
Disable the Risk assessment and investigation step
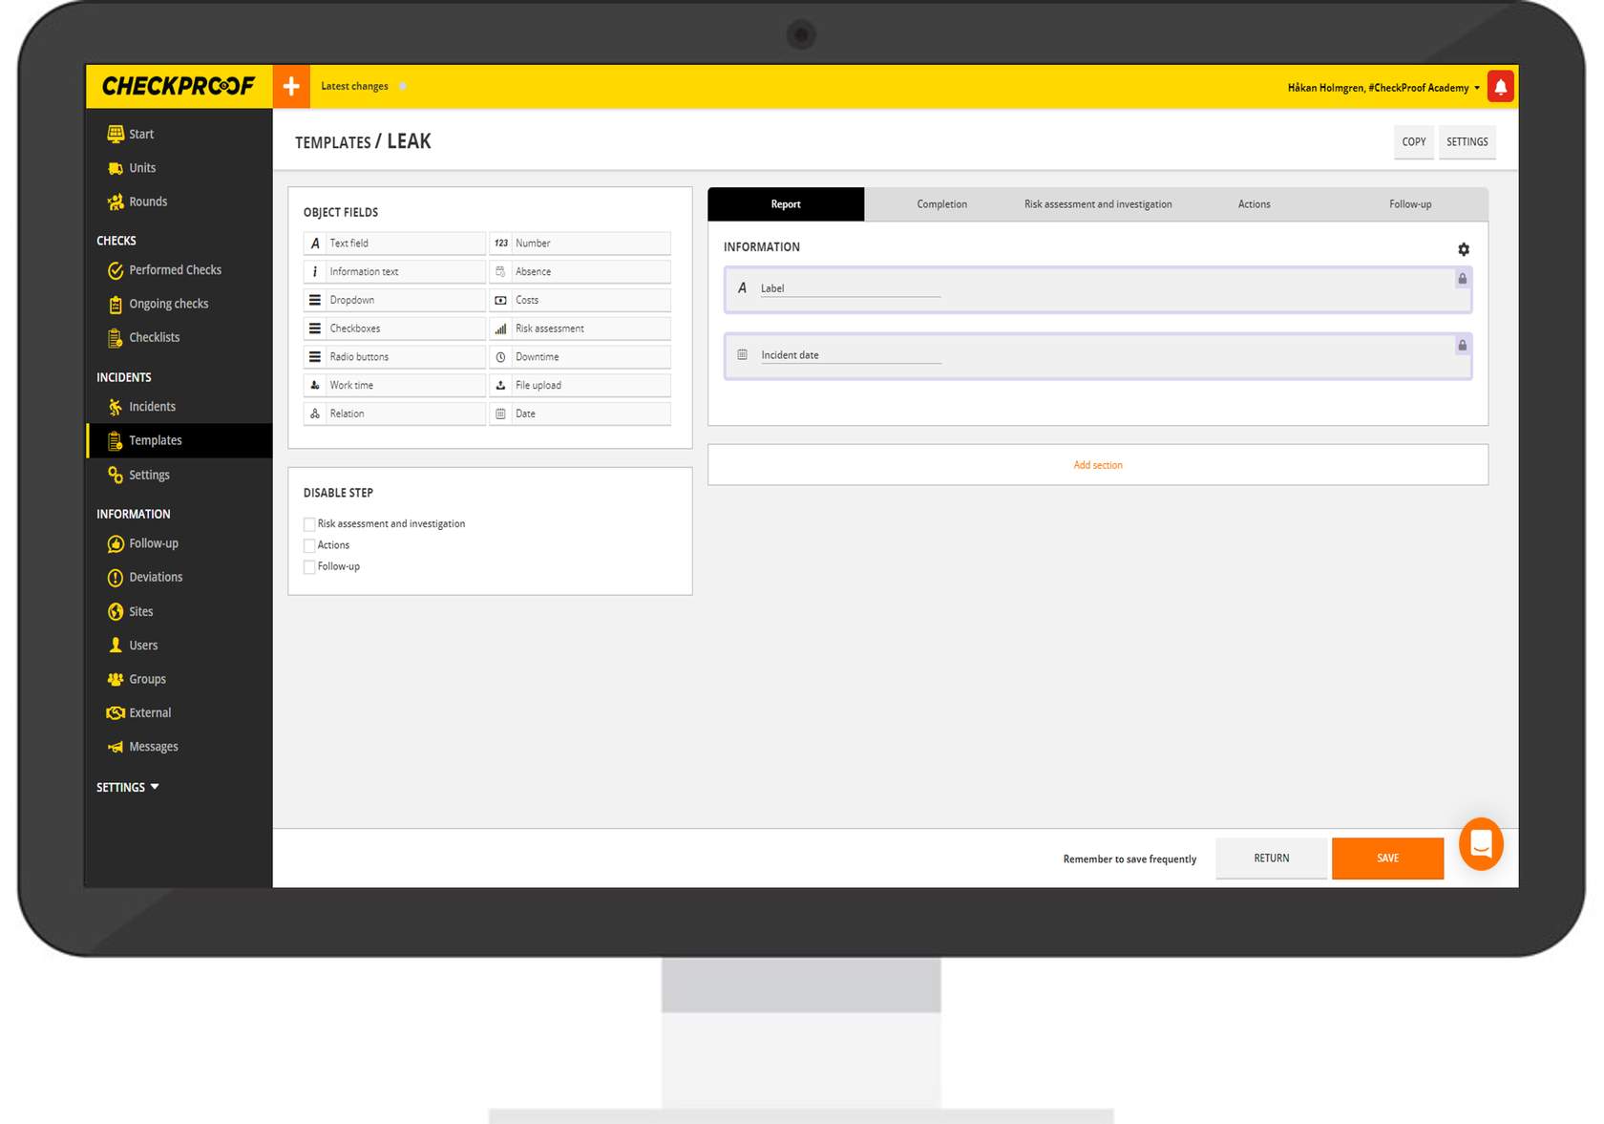(309, 524)
